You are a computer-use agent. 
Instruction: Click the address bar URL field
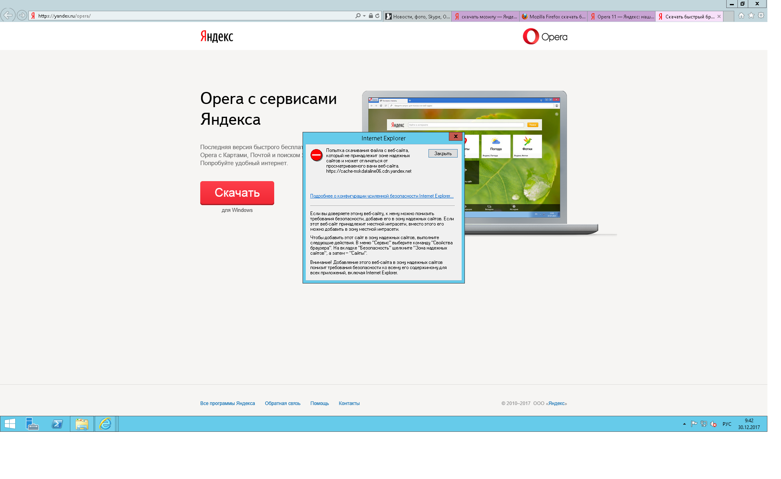tap(192, 16)
